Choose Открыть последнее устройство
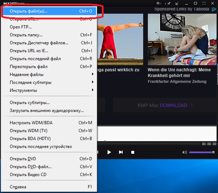Image resolution: width=218 pixels, height=193 pixels. (50, 147)
